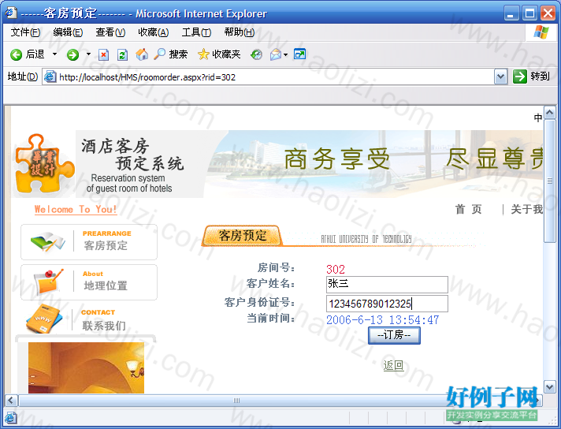The image size is (561, 429).
Task: Click the green Forward arrow icon
Action: 72,54
